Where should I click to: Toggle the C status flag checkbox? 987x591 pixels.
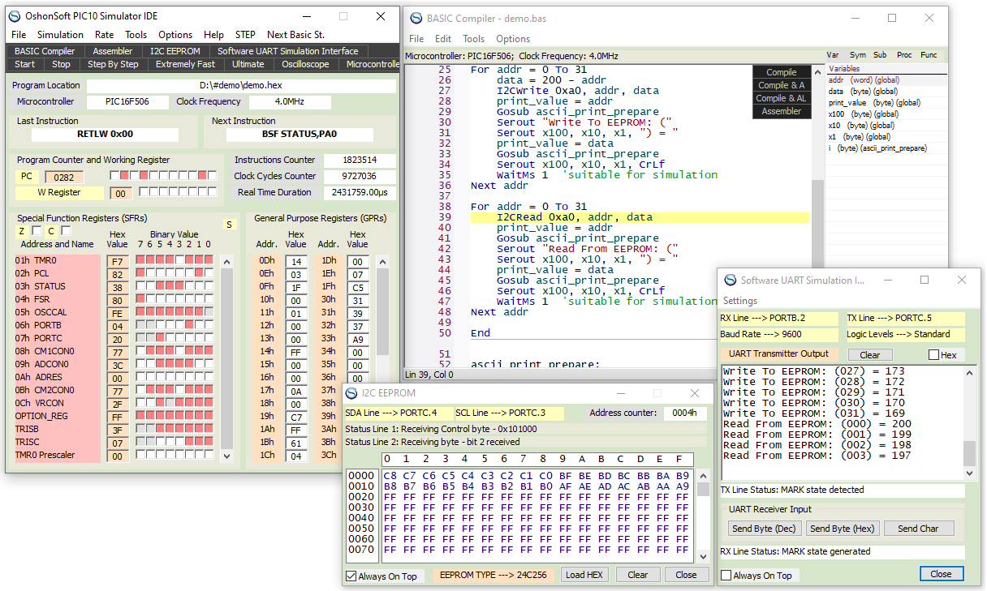(x=65, y=231)
